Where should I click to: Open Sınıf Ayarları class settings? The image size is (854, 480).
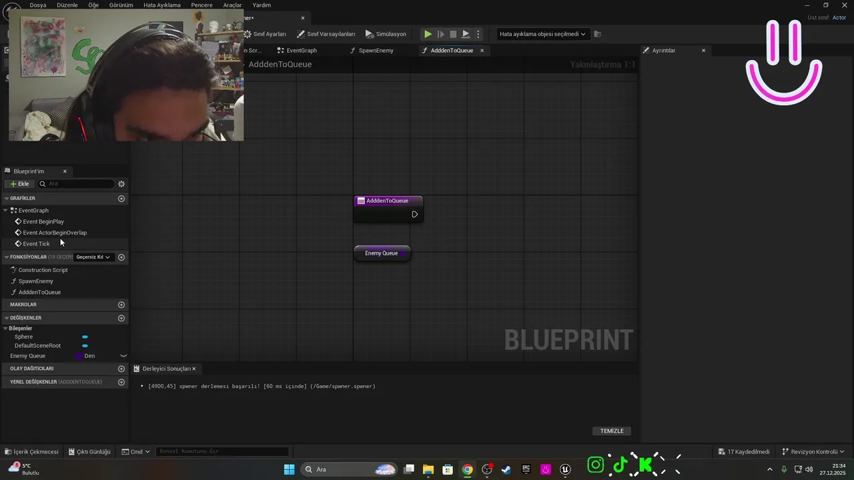(265, 34)
